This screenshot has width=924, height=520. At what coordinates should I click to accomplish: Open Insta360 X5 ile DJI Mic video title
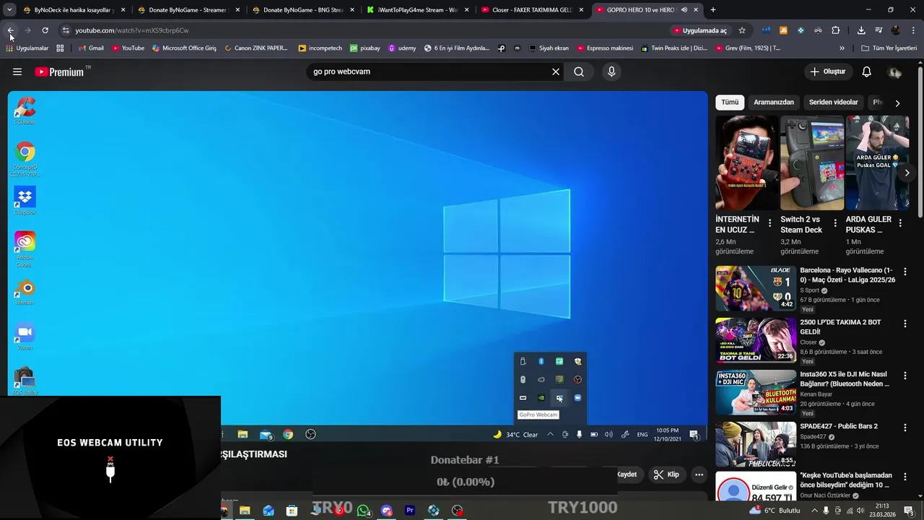844,379
